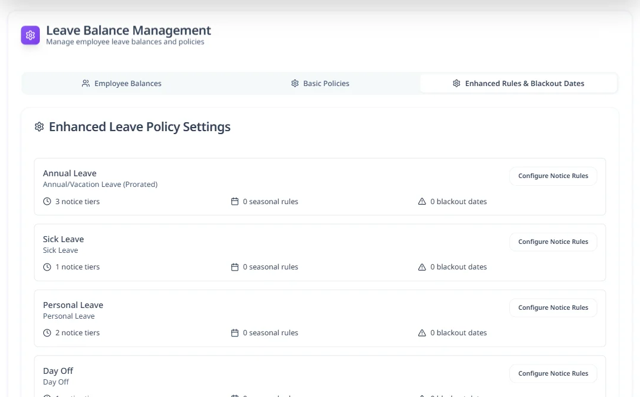Click clock icon in Sick Leave card
Viewport: 640px width, 397px height.
click(x=48, y=267)
